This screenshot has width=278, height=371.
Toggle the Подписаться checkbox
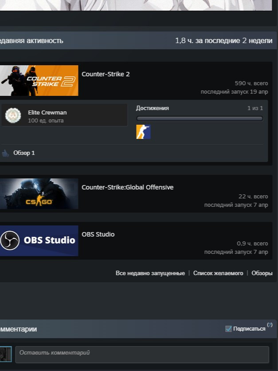coord(228,329)
